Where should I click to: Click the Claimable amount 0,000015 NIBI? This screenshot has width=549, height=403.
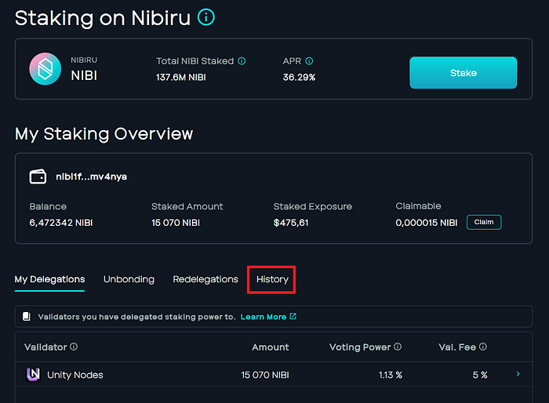[427, 223]
